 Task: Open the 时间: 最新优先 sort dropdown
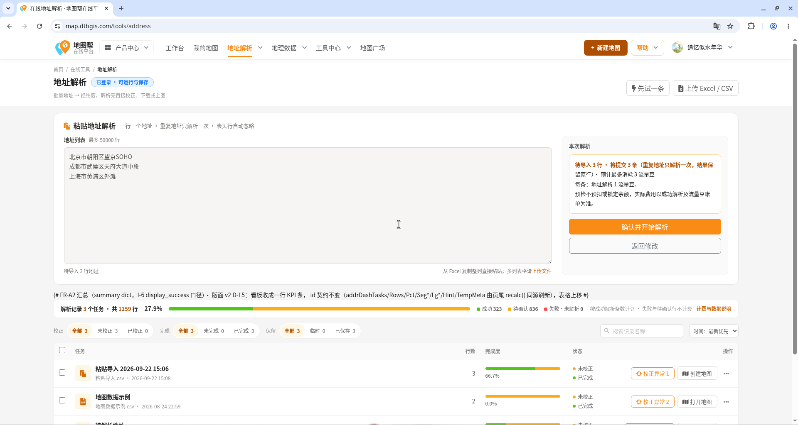coord(714,331)
